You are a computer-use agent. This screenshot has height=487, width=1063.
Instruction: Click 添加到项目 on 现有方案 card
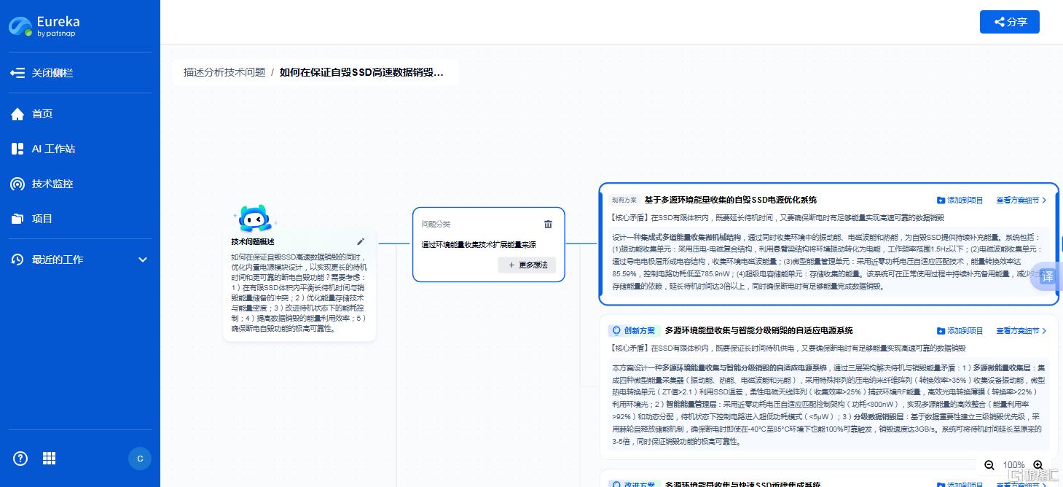click(x=960, y=200)
